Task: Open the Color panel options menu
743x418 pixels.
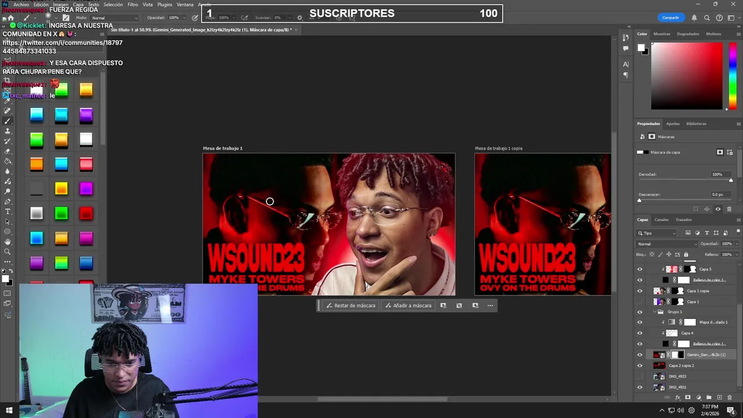Action: [x=738, y=34]
